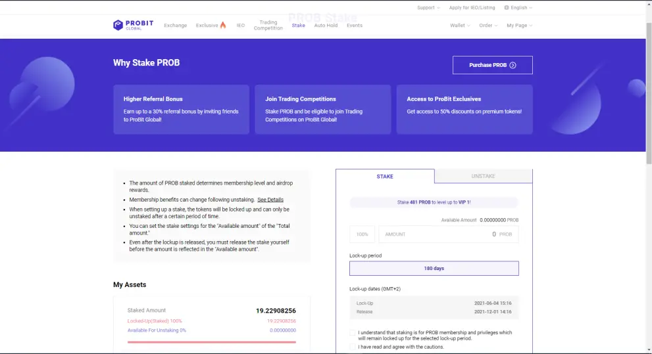This screenshot has height=354, width=652.
Task: Open Trading Competition page
Action: pos(268,26)
